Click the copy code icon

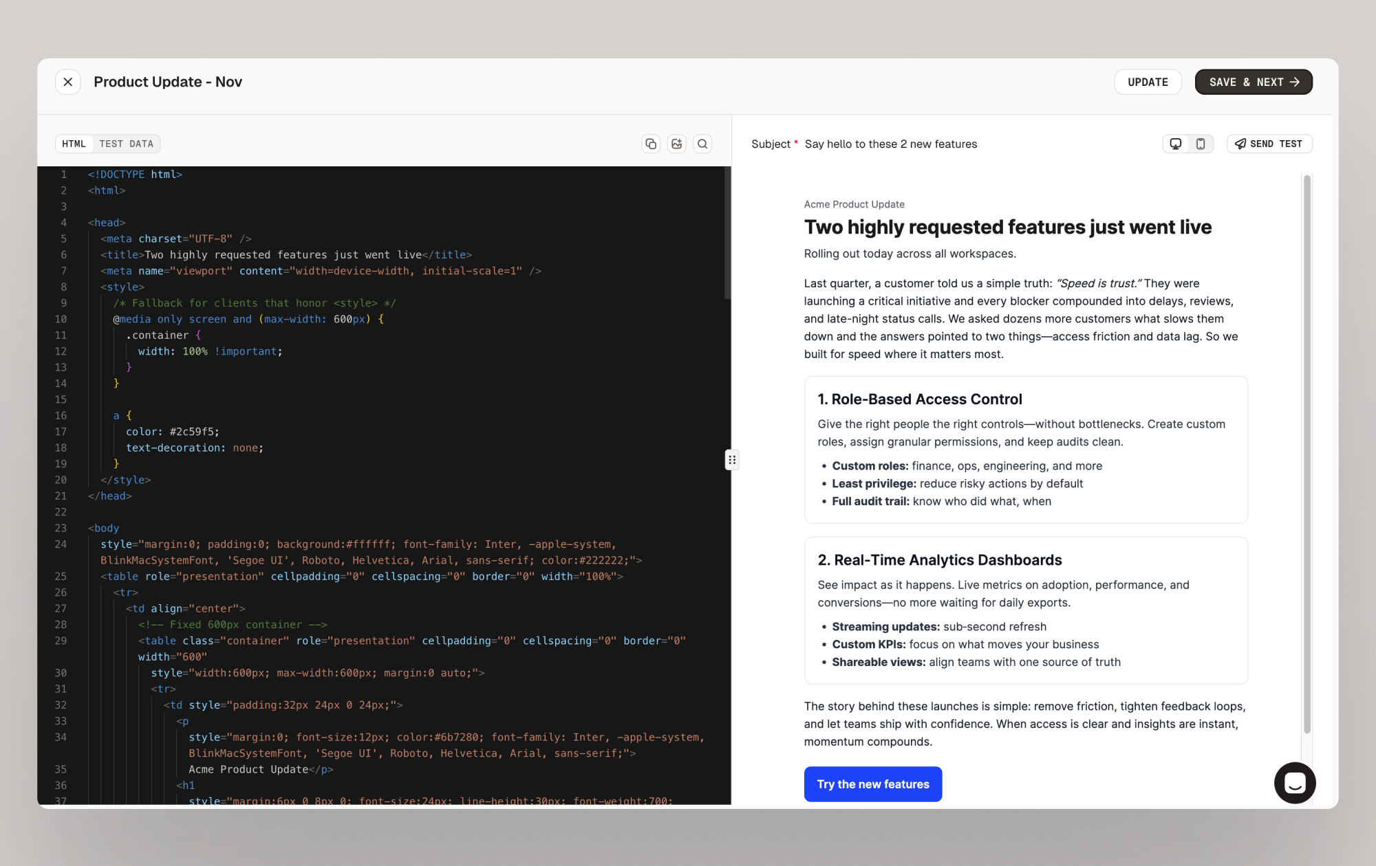point(651,144)
